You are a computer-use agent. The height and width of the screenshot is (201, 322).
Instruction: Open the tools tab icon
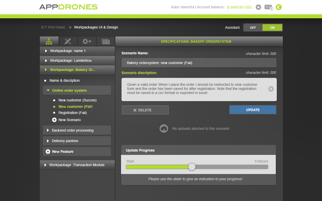pyautogui.click(x=68, y=41)
